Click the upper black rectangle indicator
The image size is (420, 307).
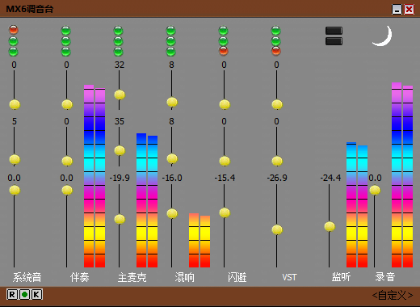[x=334, y=31]
